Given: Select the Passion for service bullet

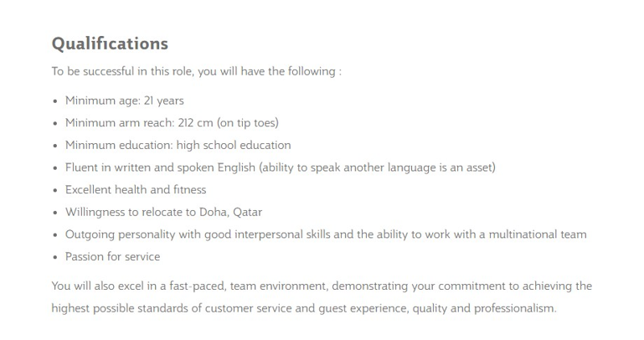Looking at the screenshot, I should [112, 256].
